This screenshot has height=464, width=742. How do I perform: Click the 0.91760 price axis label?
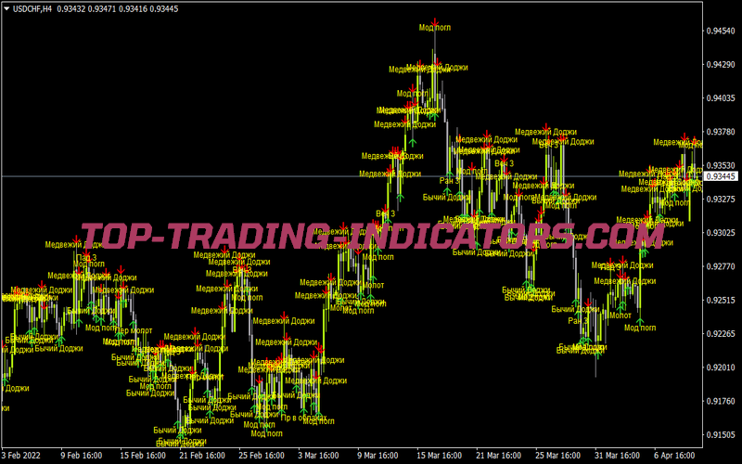pyautogui.click(x=721, y=401)
